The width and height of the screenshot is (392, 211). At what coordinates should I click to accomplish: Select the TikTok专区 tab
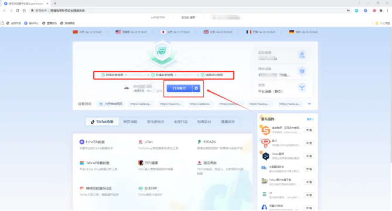click(102, 122)
